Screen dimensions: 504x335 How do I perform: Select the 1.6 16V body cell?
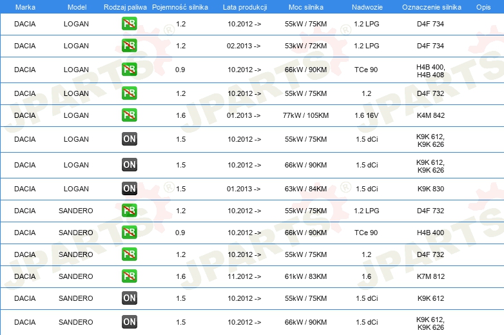click(367, 115)
